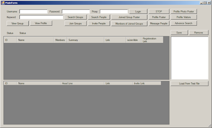Click the isJoinAble column header
This screenshot has width=212, height=128.
[x=134, y=40]
